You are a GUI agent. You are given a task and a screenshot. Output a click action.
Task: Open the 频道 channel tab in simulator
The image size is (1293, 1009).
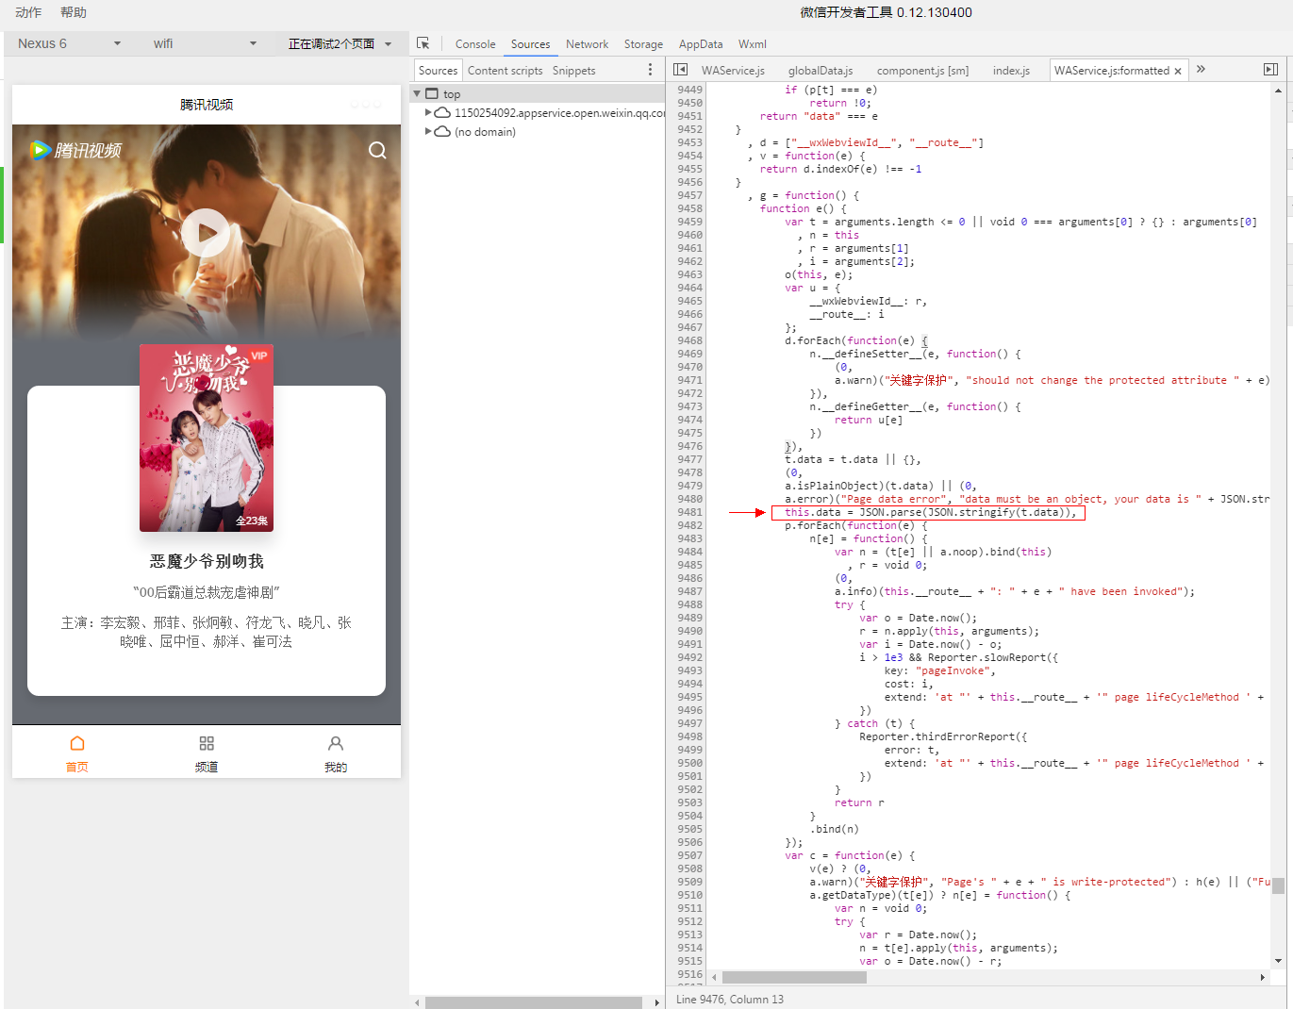207,753
